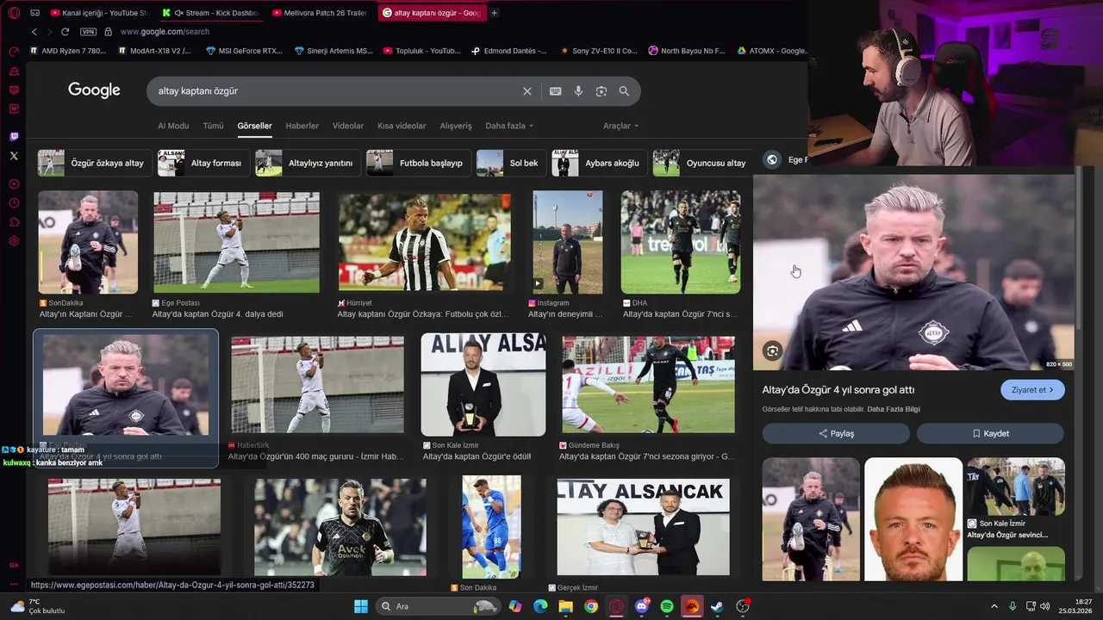This screenshot has width=1103, height=620.
Task: Click the www.google.com/search address bar
Action: 165,32
